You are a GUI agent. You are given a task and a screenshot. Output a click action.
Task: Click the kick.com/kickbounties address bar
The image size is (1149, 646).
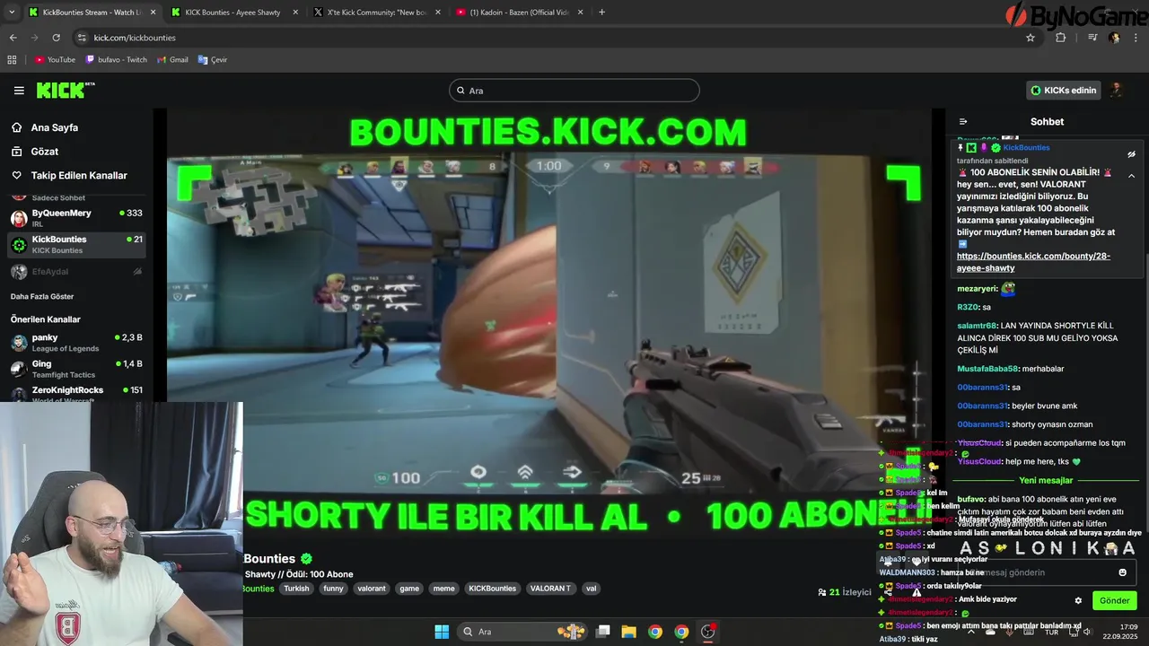coord(548,38)
